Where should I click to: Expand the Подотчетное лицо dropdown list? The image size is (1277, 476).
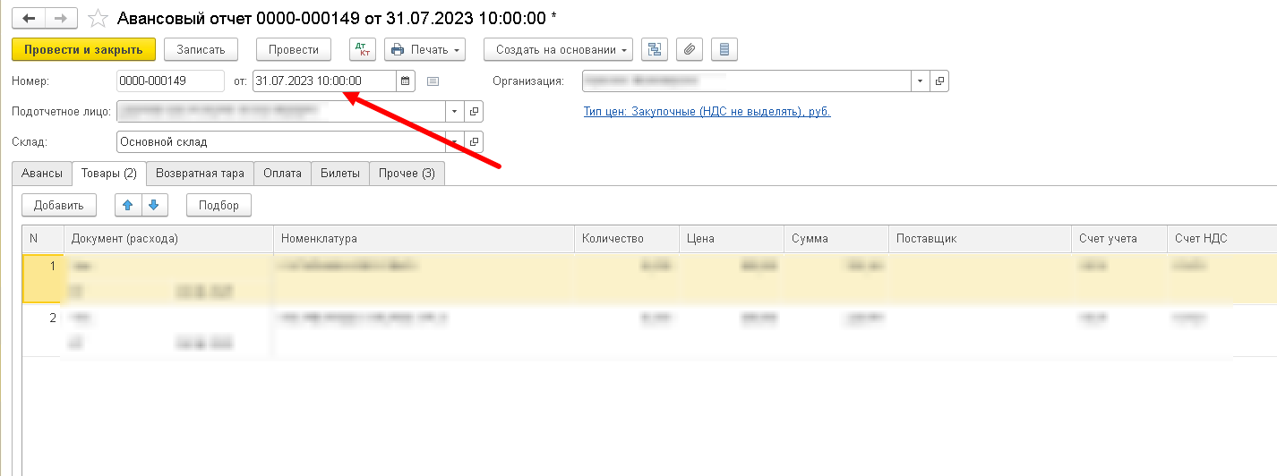point(456,112)
